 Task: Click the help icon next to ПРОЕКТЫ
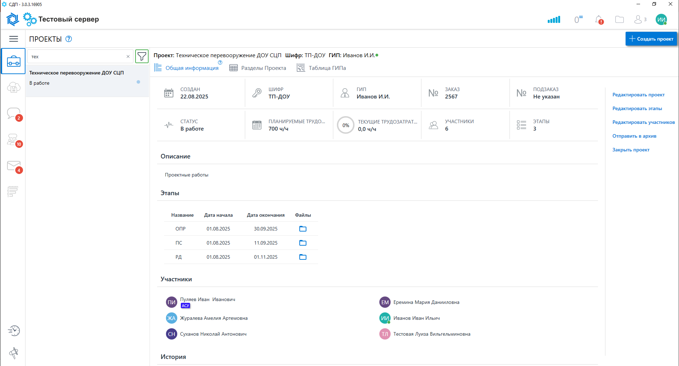69,39
